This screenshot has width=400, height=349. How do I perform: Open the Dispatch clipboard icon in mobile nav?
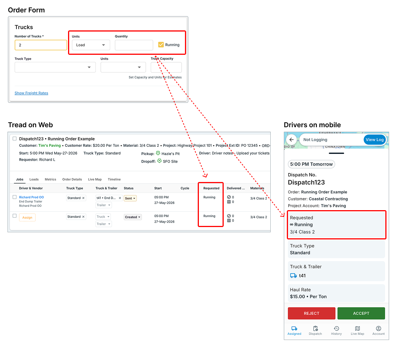315,328
